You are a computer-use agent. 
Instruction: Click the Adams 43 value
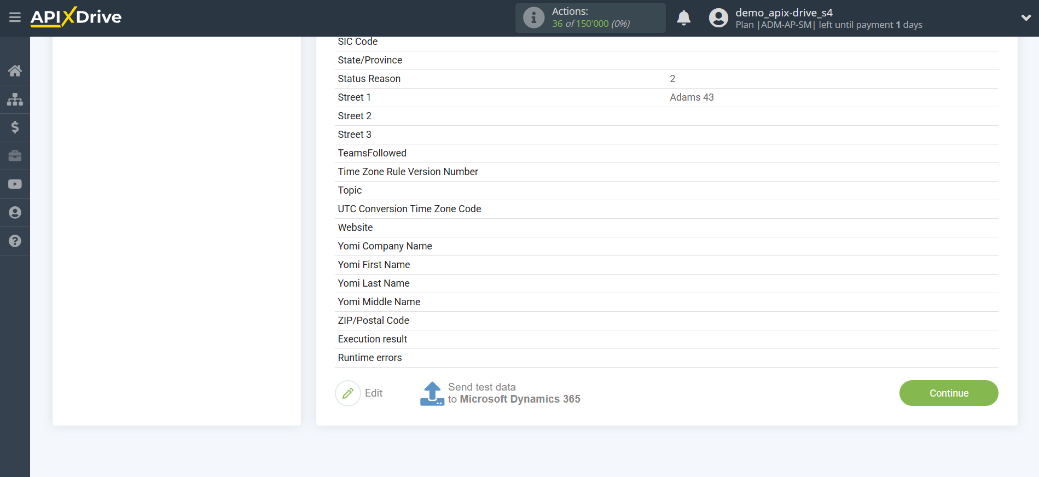(x=692, y=97)
